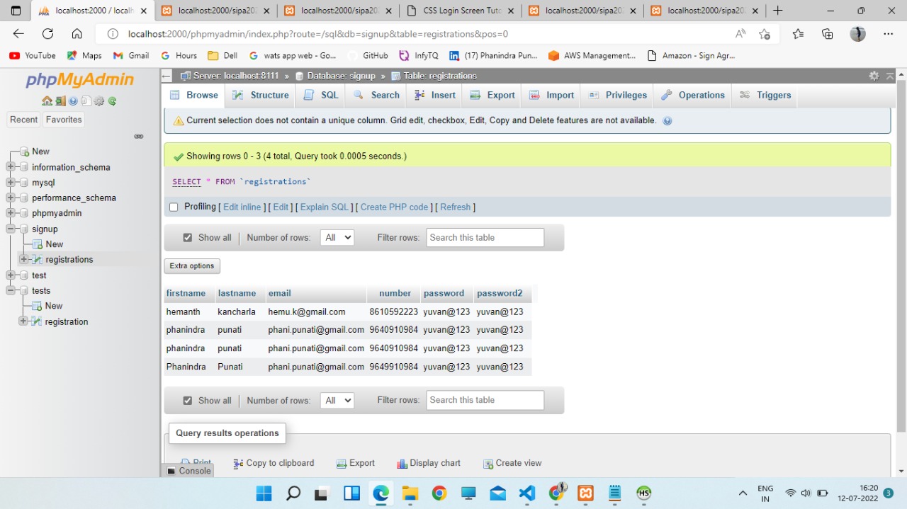Click the upper Search this table field
Screen dimensions: 907x509
[485, 238]
